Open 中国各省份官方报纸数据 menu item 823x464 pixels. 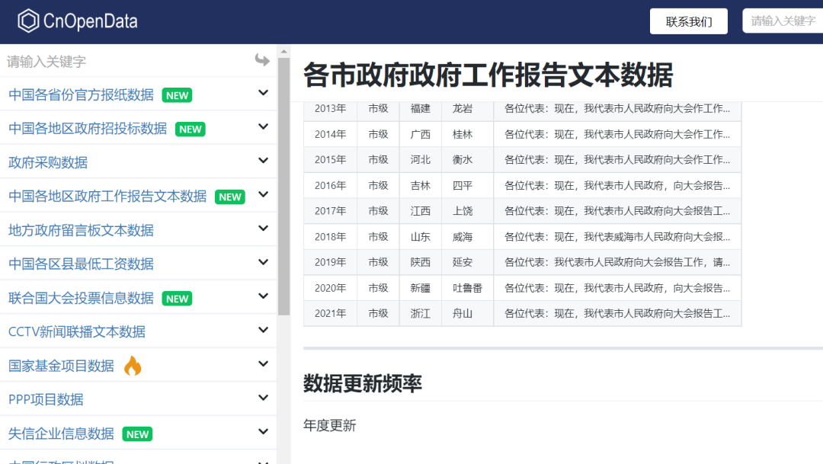click(x=81, y=95)
